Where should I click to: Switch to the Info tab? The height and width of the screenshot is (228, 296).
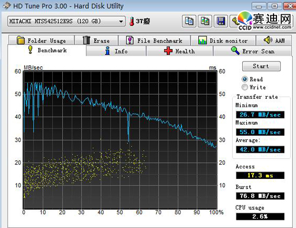[x=116, y=51]
